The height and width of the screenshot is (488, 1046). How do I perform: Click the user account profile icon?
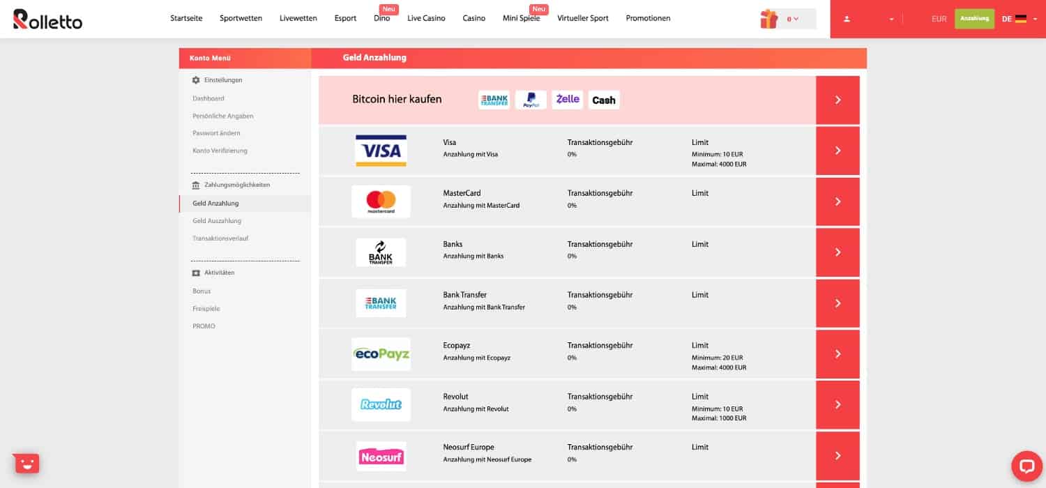[x=847, y=19]
